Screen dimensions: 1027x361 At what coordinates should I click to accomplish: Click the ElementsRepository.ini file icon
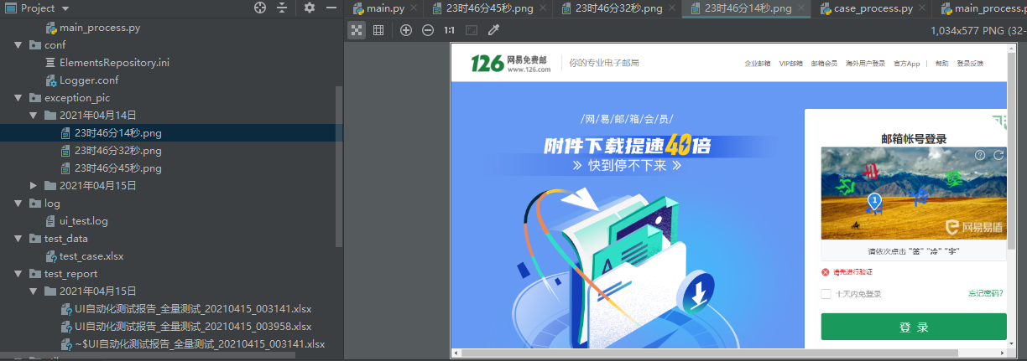(51, 63)
